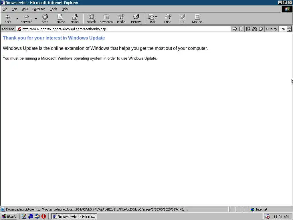The height and width of the screenshot is (220, 293).
Task: Click the Browservice taskbar button
Action: pos(74,217)
